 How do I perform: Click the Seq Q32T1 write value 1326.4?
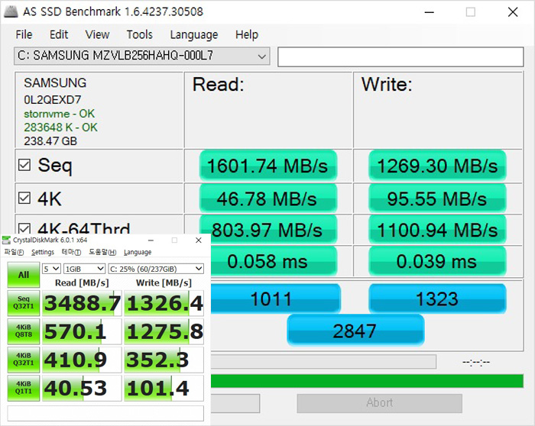pyautogui.click(x=164, y=303)
